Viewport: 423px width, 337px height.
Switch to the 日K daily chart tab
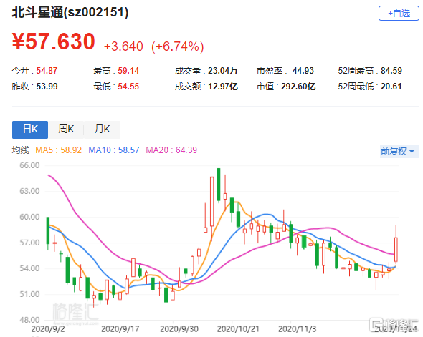pyautogui.click(x=30, y=130)
